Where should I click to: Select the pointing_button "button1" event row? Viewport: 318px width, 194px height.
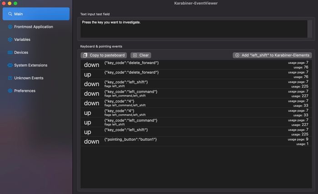coord(196,141)
